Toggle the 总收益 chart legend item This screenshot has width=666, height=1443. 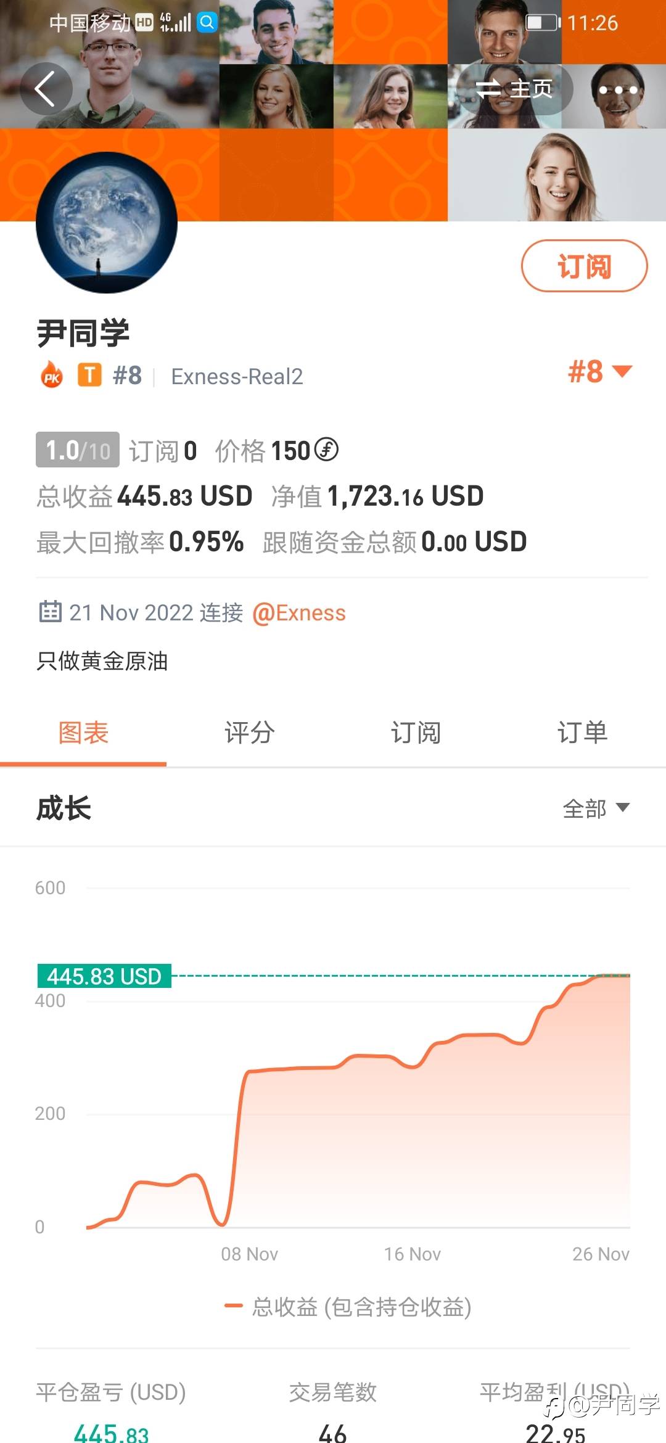tap(348, 1307)
